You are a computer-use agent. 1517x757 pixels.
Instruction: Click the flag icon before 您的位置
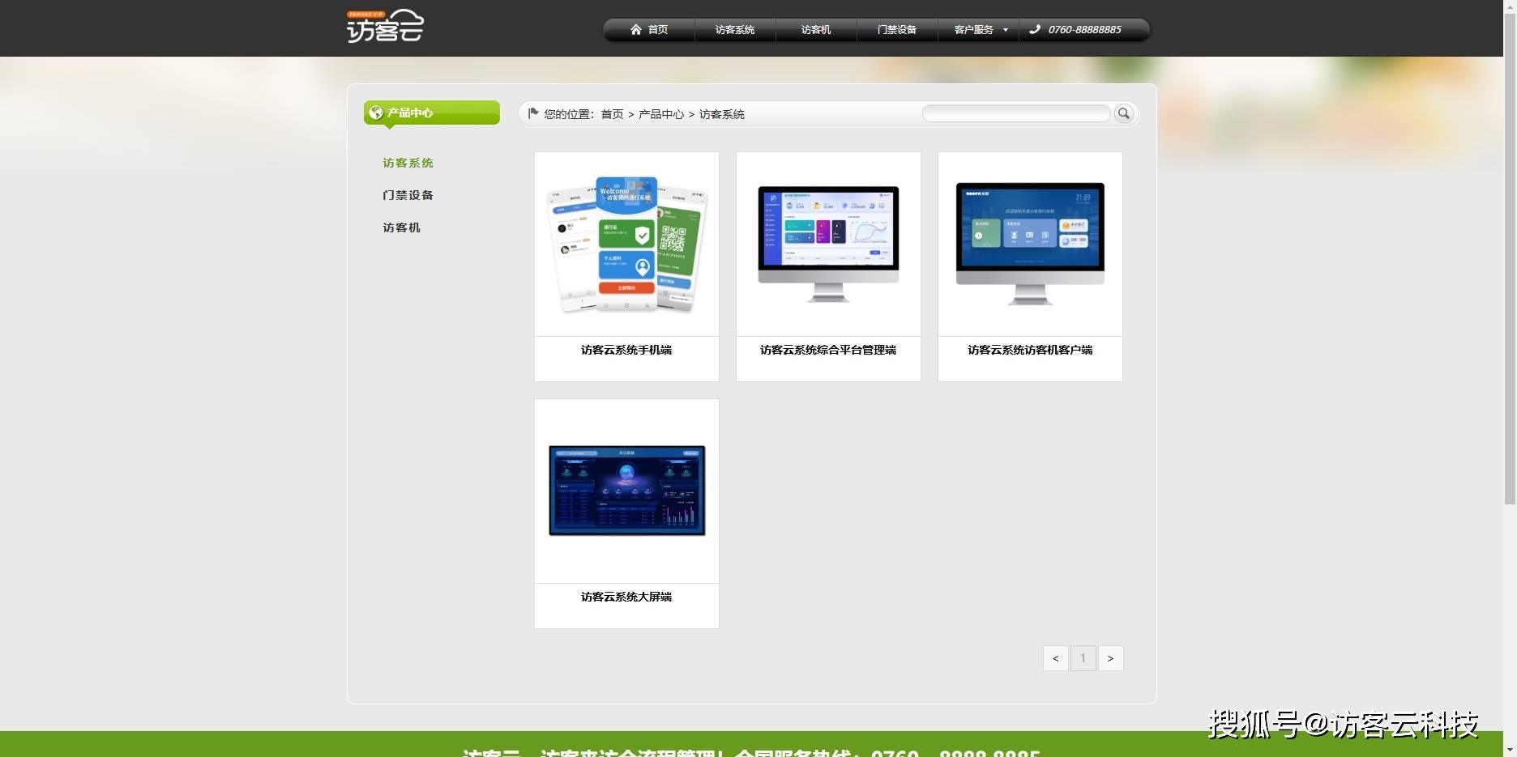coord(533,113)
